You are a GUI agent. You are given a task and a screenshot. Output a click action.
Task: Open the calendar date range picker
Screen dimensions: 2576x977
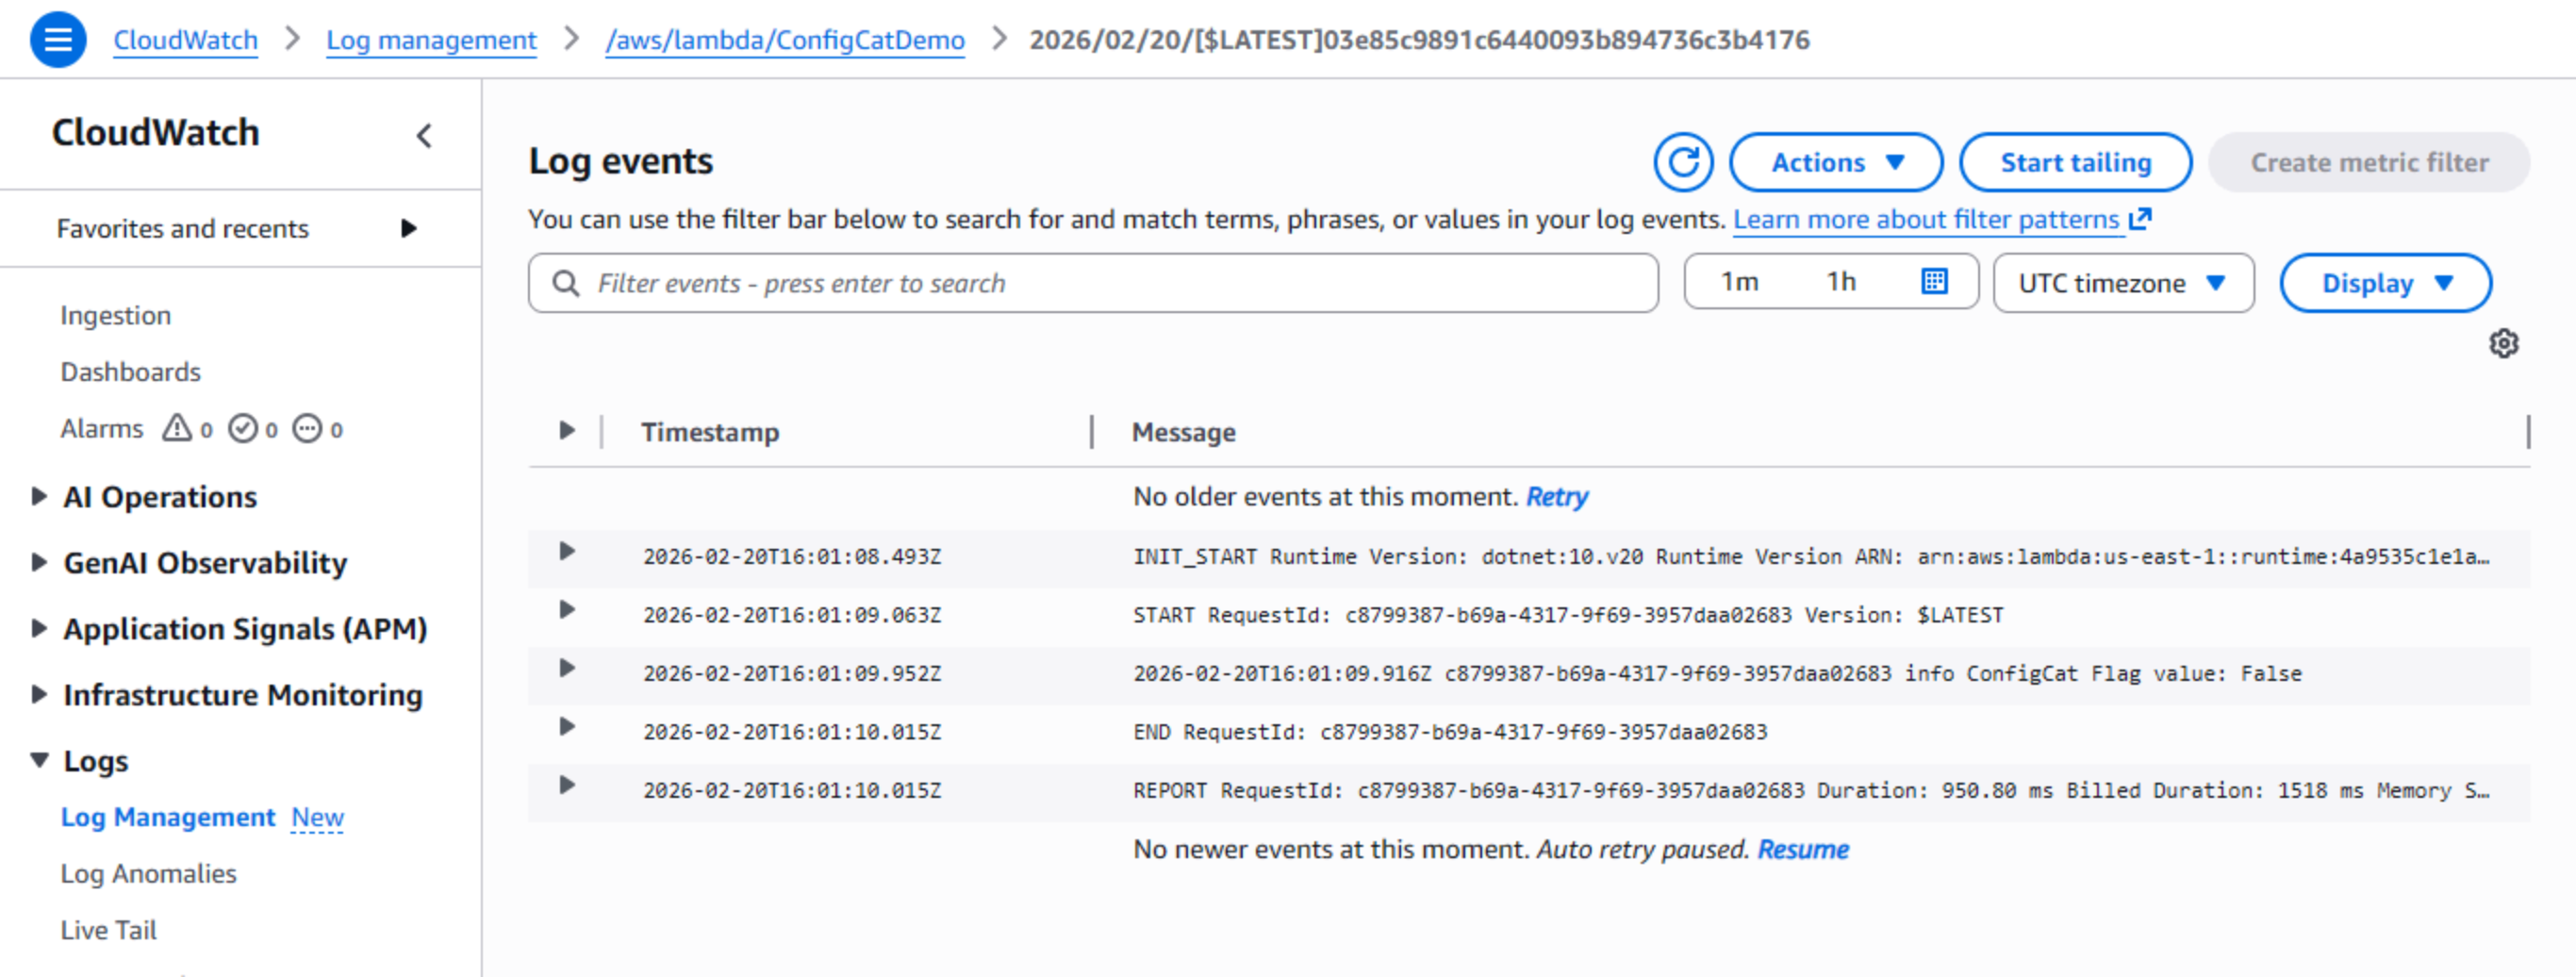(x=1934, y=282)
